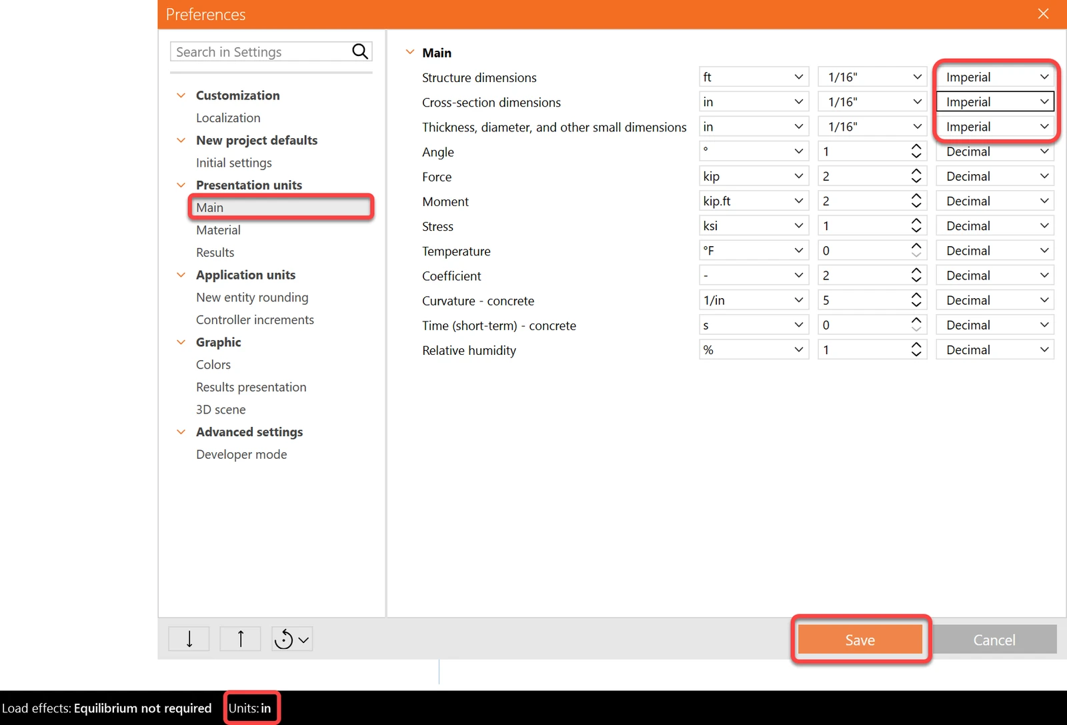1067x725 pixels.
Task: Open Results presentation settings
Action: 251,388
